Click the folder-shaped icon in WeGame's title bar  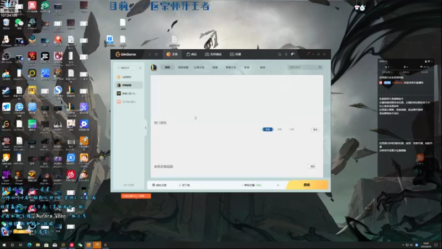280,54
